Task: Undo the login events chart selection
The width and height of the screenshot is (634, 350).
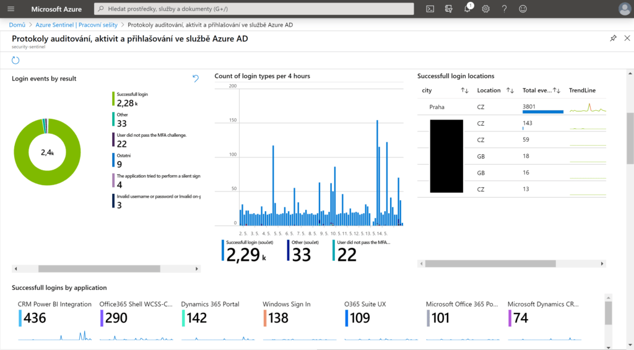Action: pyautogui.click(x=196, y=78)
